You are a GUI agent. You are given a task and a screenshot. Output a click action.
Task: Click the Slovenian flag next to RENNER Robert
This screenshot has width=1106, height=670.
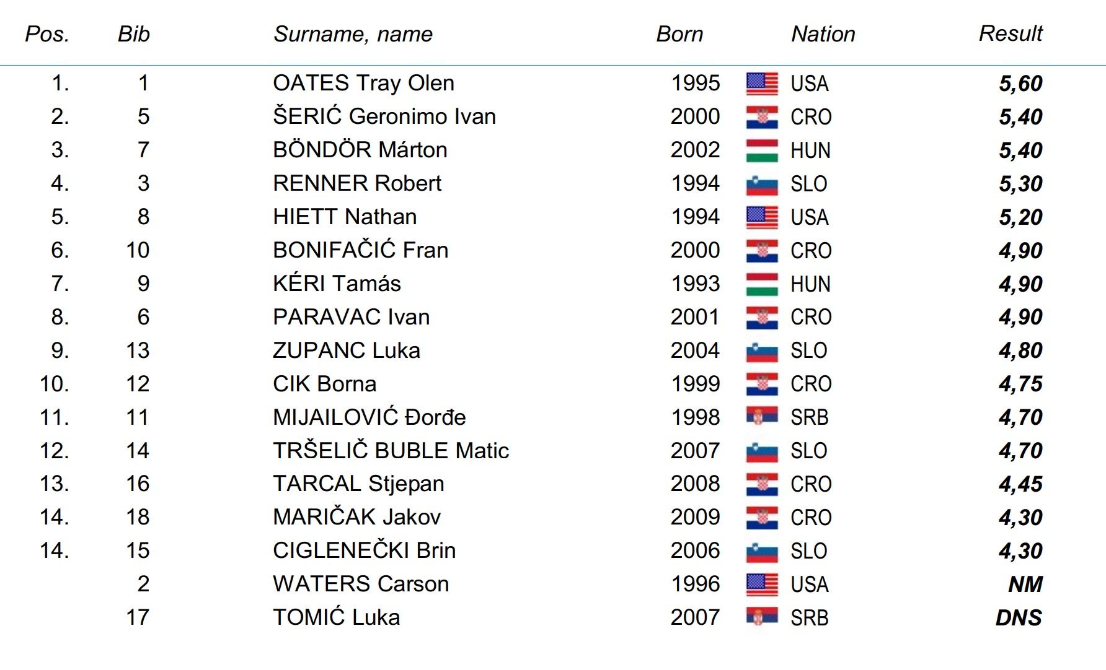(762, 184)
